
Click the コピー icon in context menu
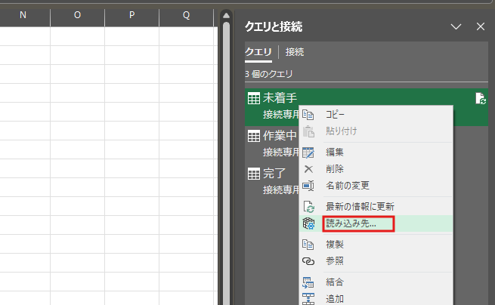point(308,114)
